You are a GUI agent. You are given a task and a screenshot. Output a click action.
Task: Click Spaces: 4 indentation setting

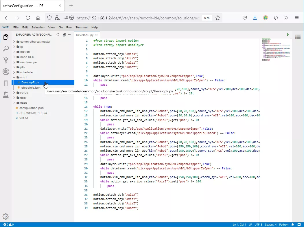271,225
